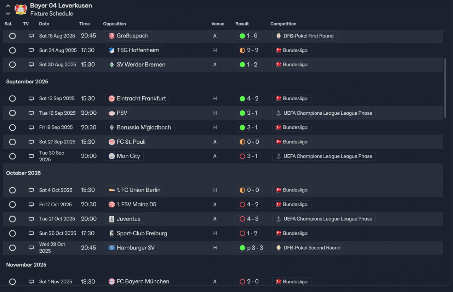Open the 4 - 3 result against Juventus

[249, 219]
